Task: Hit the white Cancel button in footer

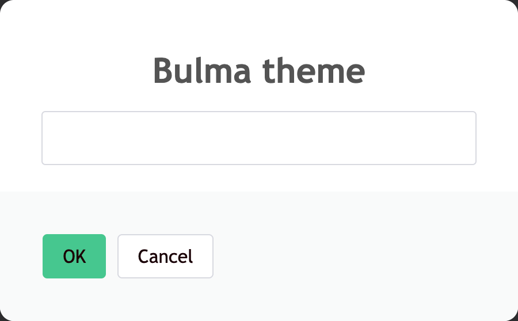Action: click(x=165, y=256)
